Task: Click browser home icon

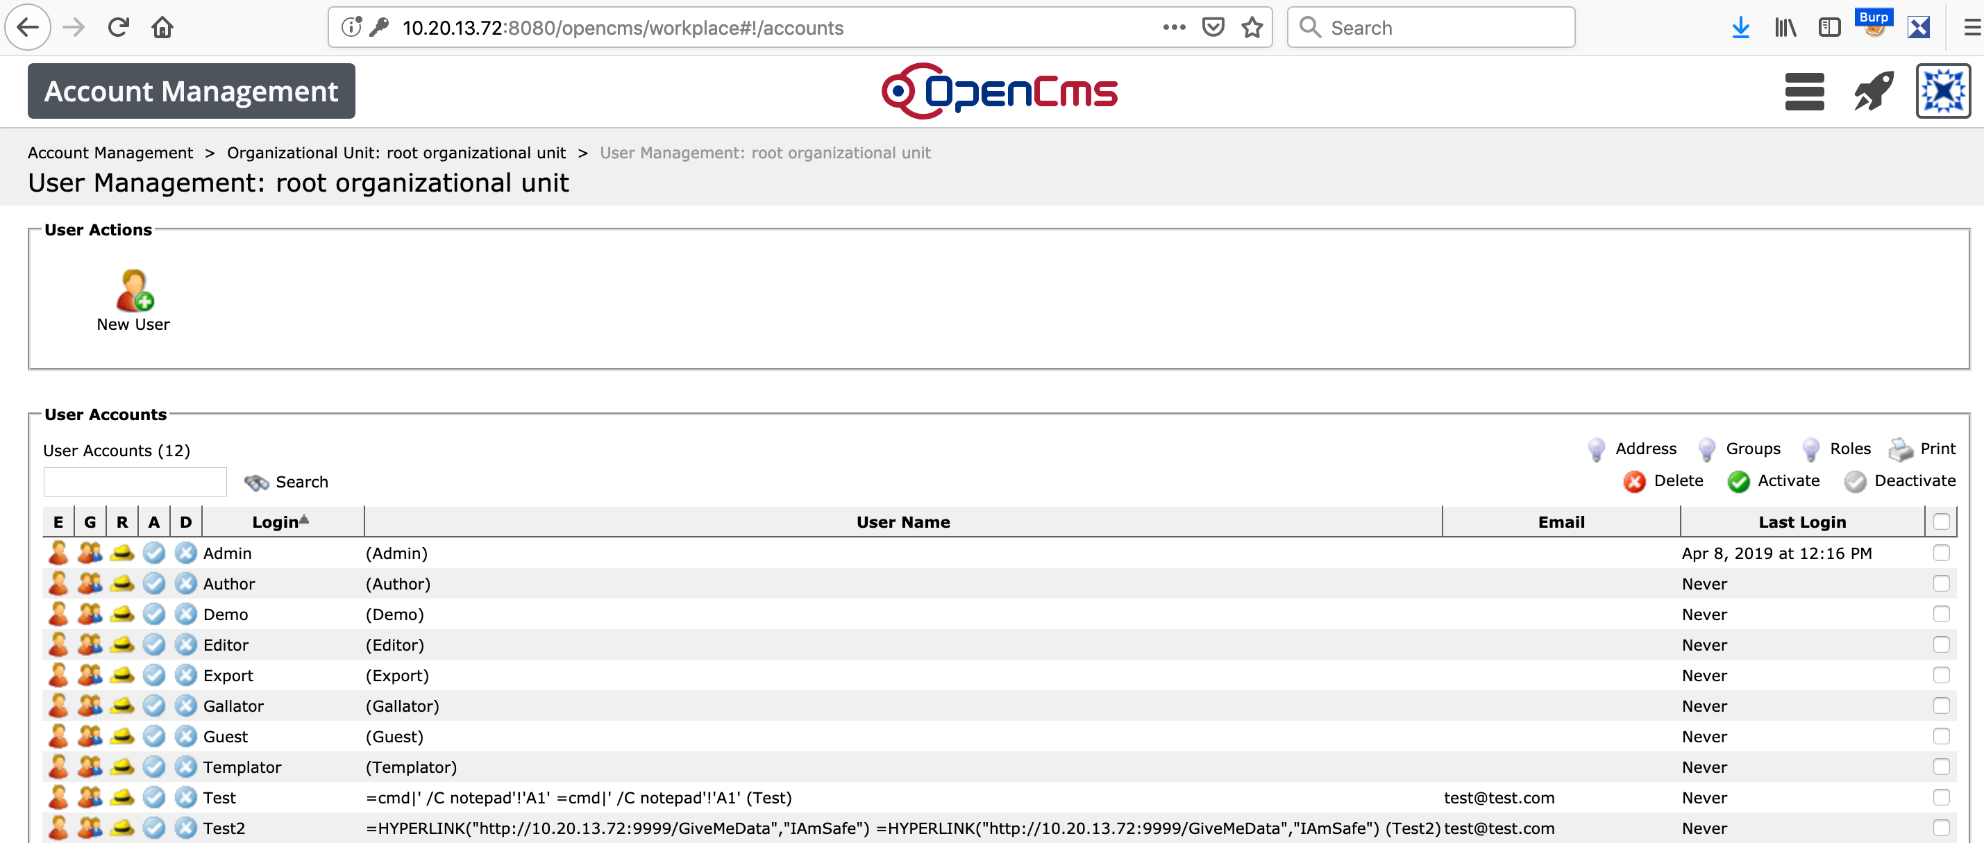Action: (162, 28)
